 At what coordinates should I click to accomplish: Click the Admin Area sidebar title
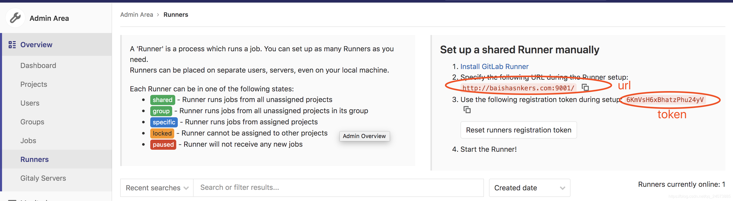point(49,18)
